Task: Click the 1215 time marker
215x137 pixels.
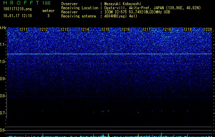Action: [x=105, y=29]
